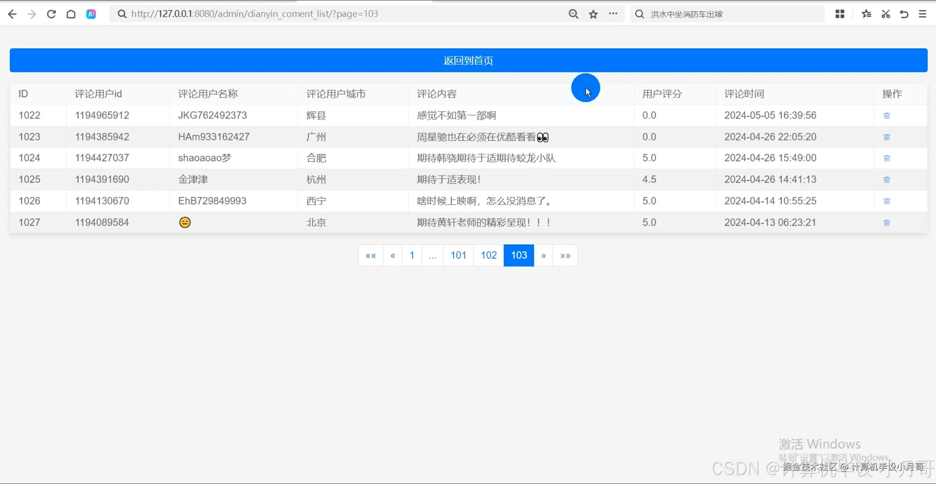Open the browser hamburger menu
The width and height of the screenshot is (936, 484).
coord(923,14)
